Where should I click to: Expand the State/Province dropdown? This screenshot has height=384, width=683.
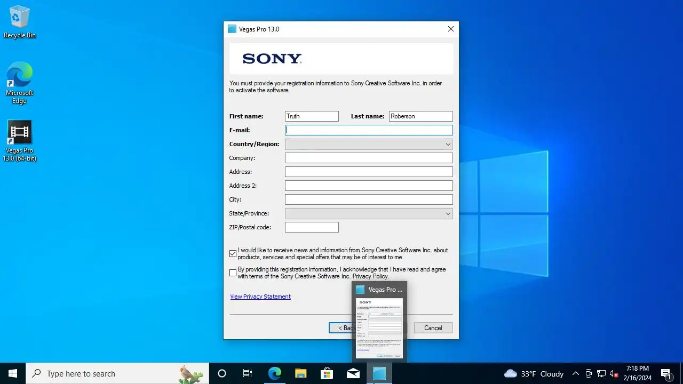[369, 213]
